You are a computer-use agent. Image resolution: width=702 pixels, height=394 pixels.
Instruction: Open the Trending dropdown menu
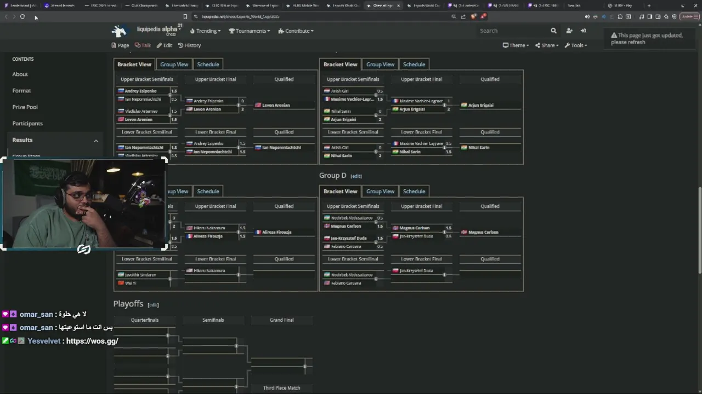point(205,31)
